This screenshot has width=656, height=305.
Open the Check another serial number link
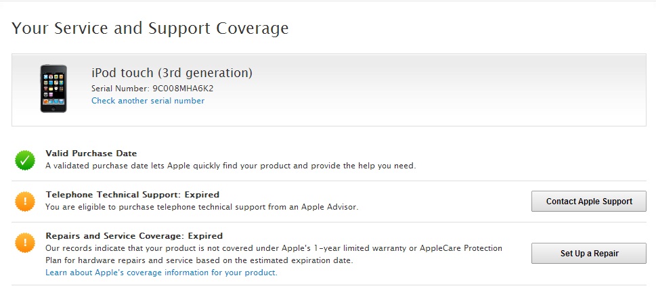148,101
